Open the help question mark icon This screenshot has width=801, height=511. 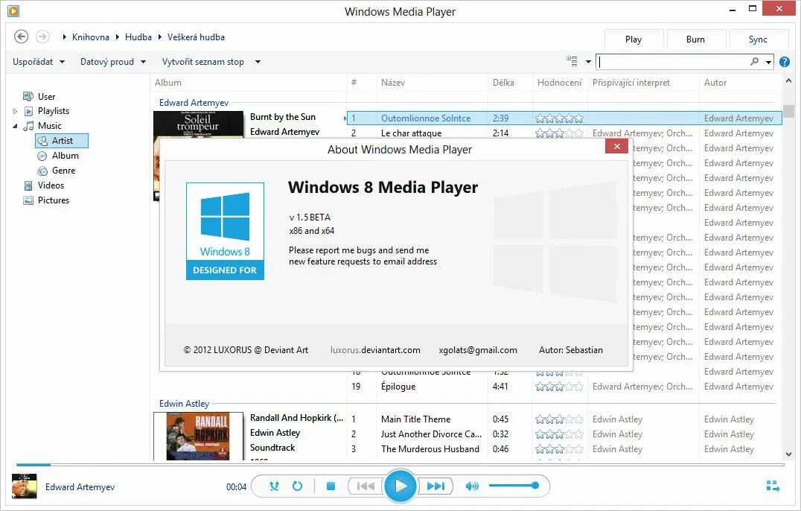pos(785,62)
